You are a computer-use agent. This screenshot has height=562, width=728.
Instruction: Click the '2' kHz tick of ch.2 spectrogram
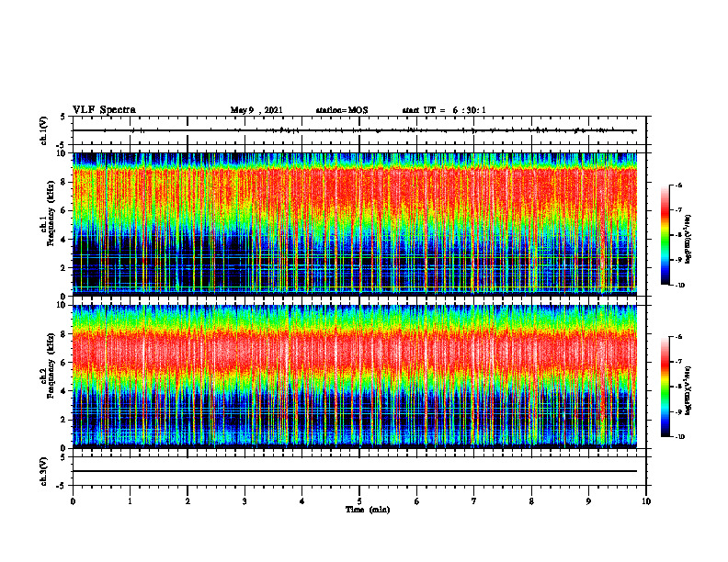(x=65, y=420)
